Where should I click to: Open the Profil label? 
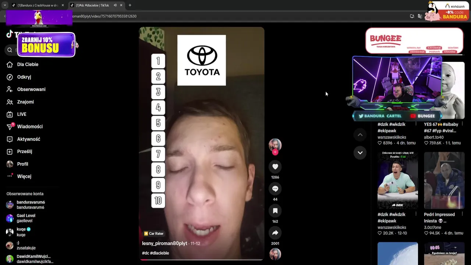[x=22, y=164]
